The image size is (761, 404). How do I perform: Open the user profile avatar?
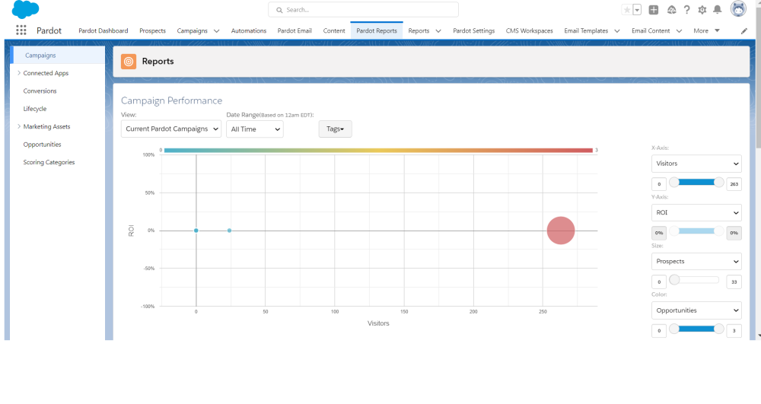738,8
